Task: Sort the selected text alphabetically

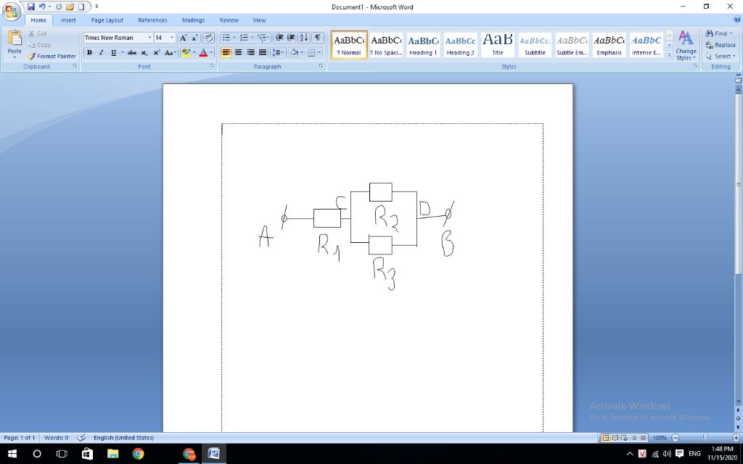Action: point(304,38)
